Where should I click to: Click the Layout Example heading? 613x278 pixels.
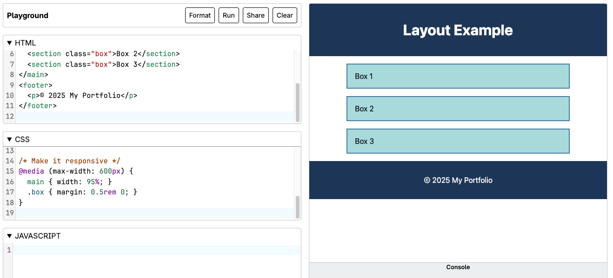click(x=458, y=30)
